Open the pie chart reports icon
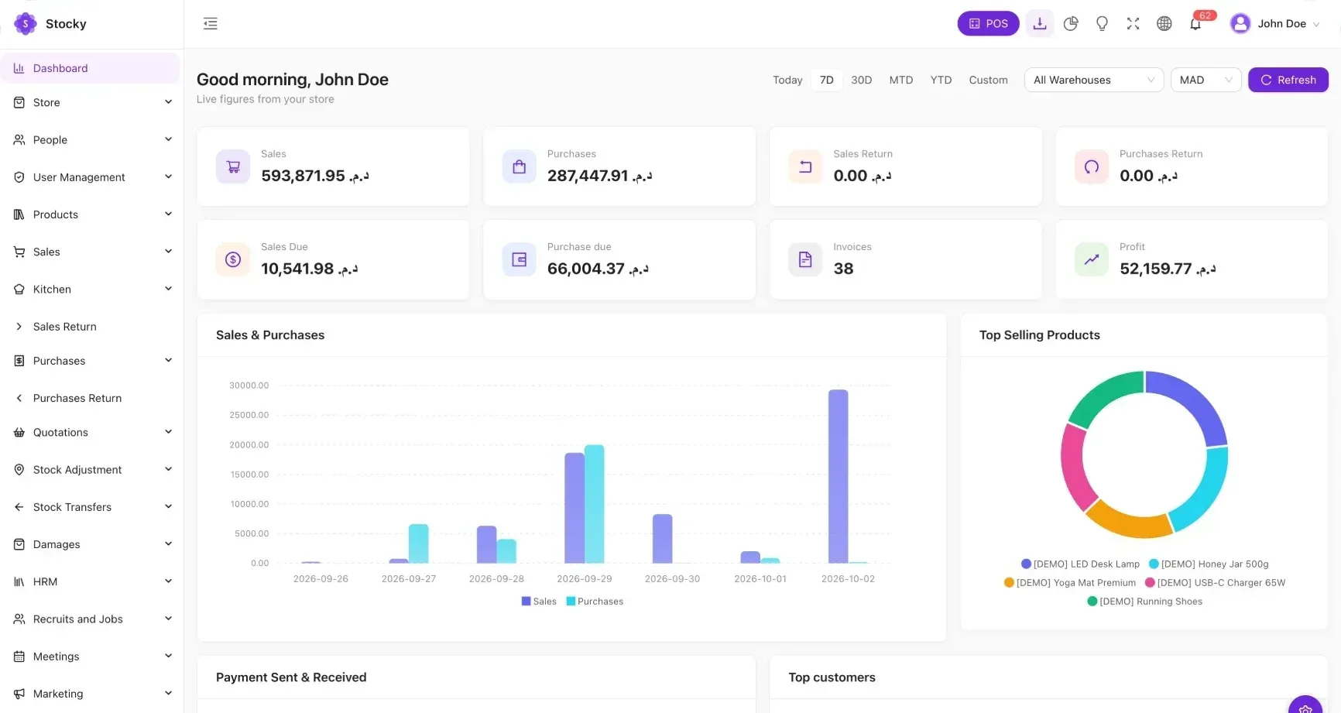This screenshot has height=713, width=1341. pos(1071,24)
